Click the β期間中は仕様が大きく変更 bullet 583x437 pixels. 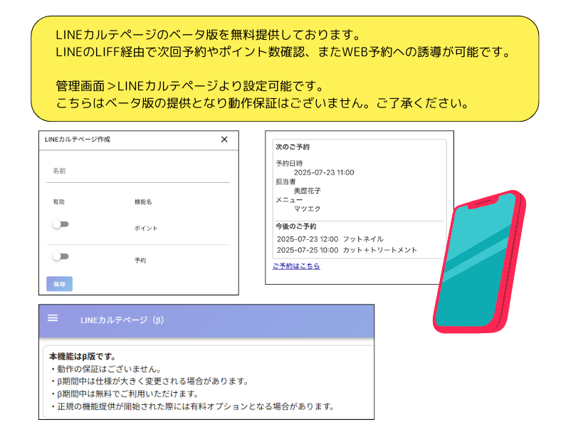point(149,381)
